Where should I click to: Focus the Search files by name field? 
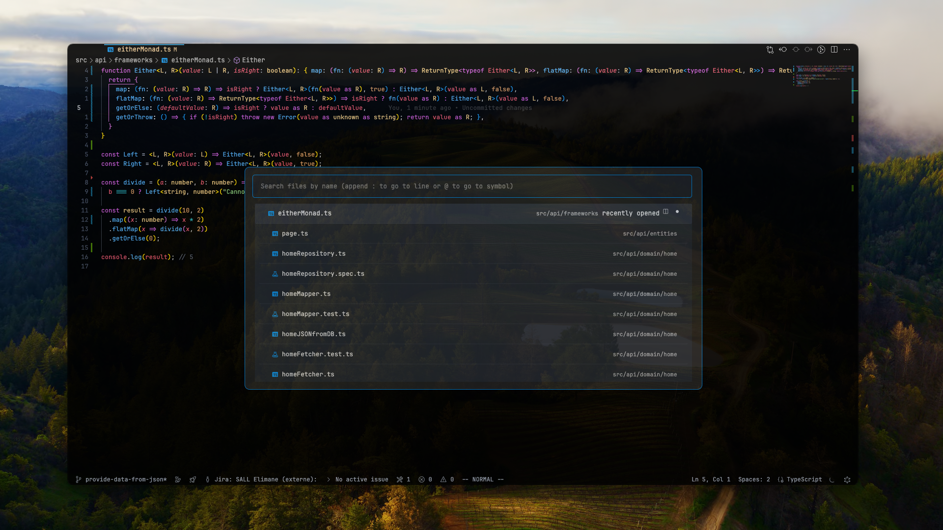(471, 186)
